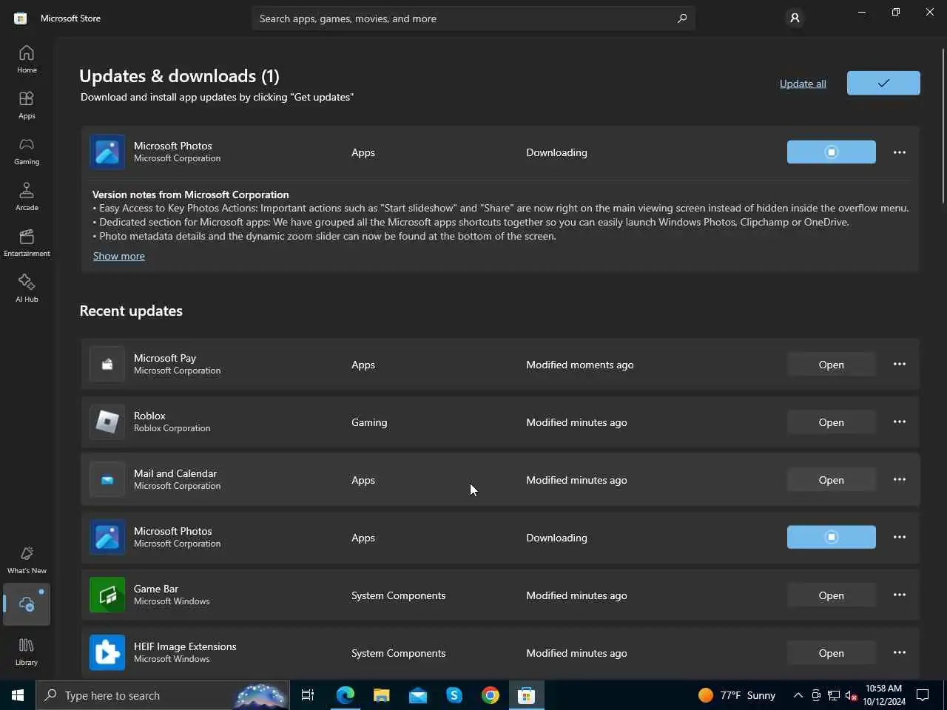Image resolution: width=947 pixels, height=710 pixels.
Task: Go to Home in the sidebar
Action: 27,59
